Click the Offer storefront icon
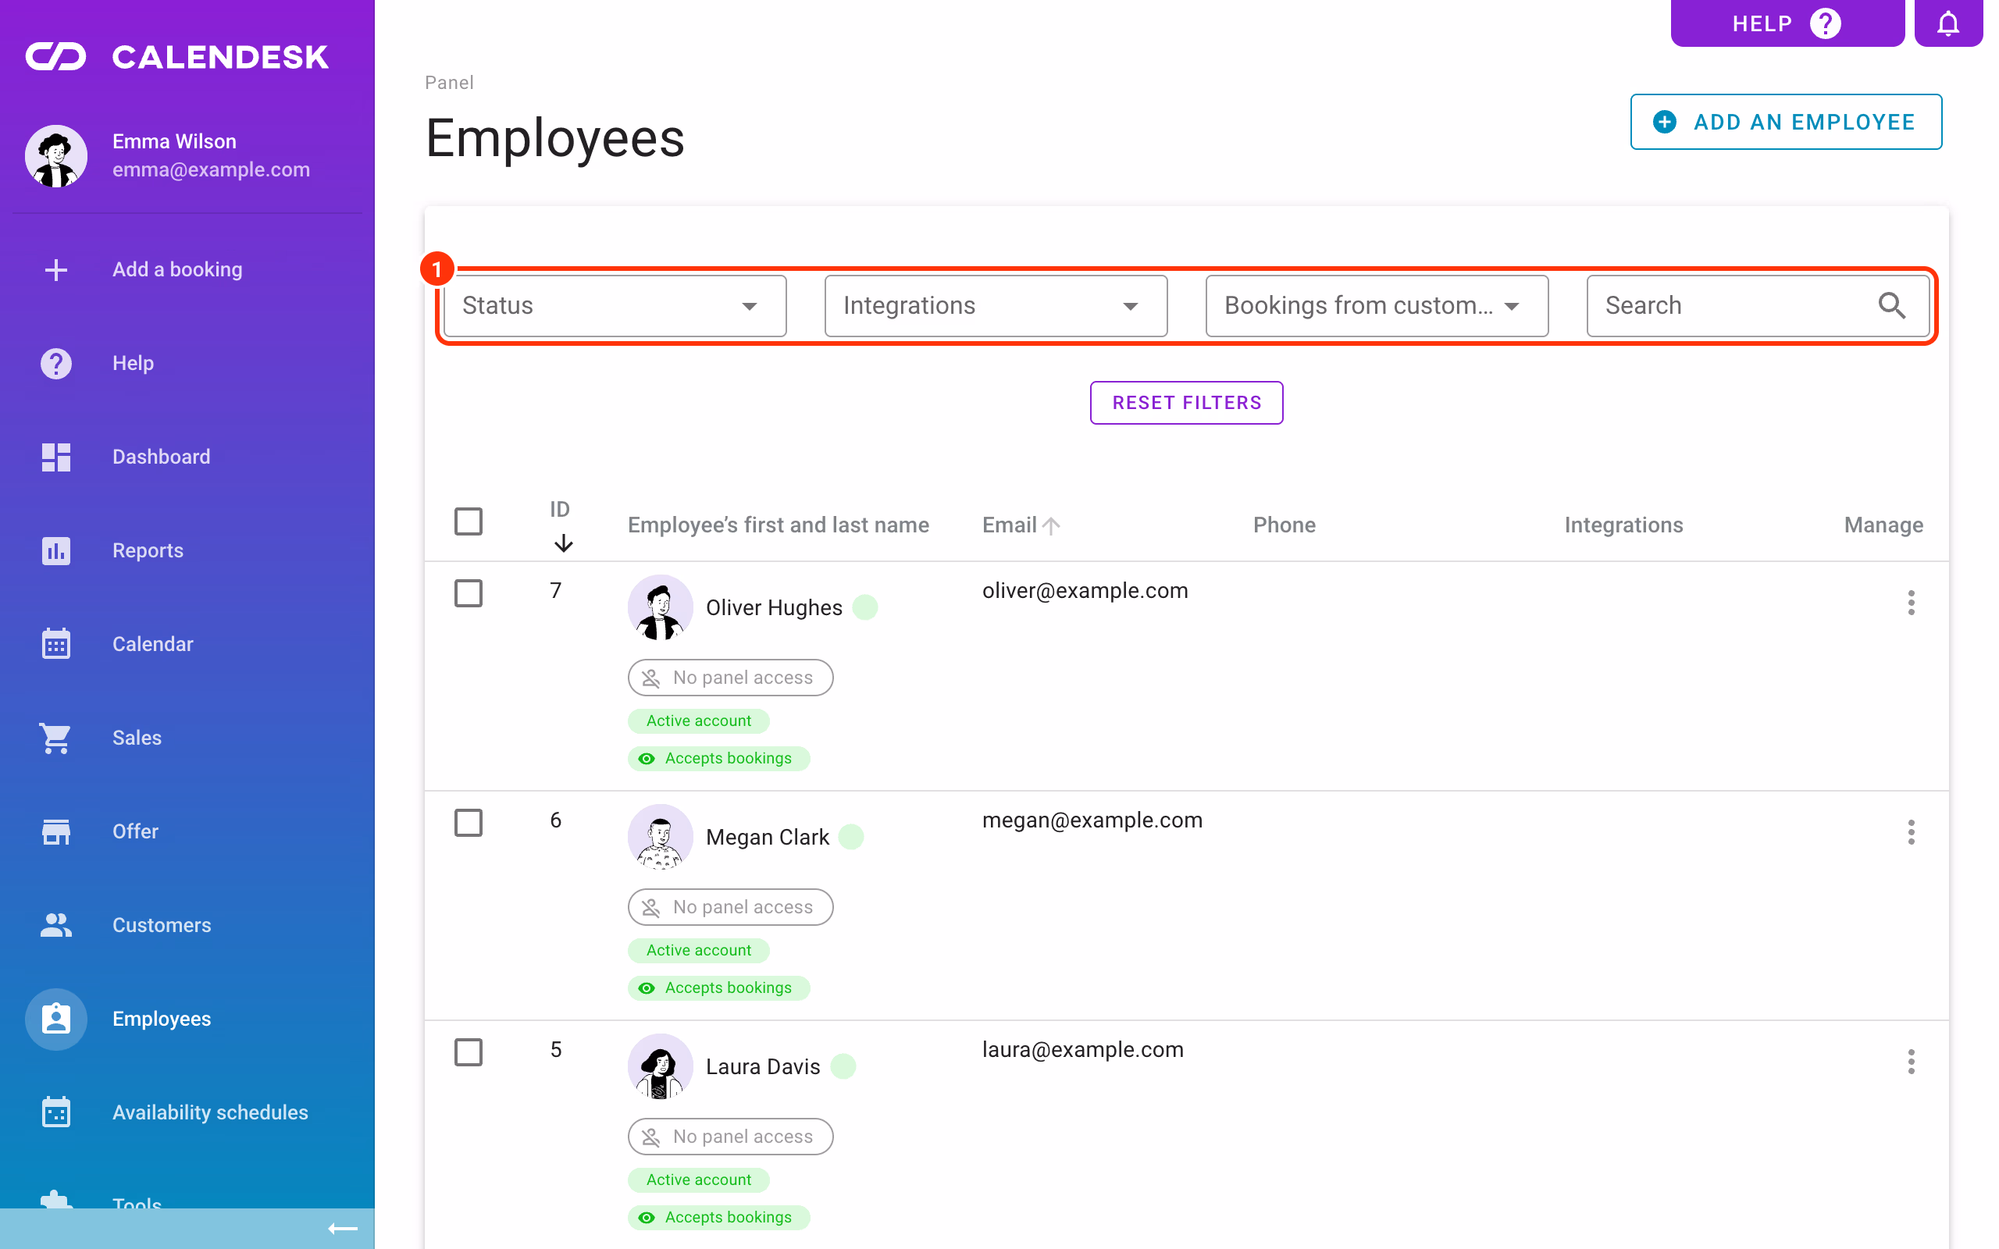This screenshot has width=1999, height=1249. coord(56,831)
